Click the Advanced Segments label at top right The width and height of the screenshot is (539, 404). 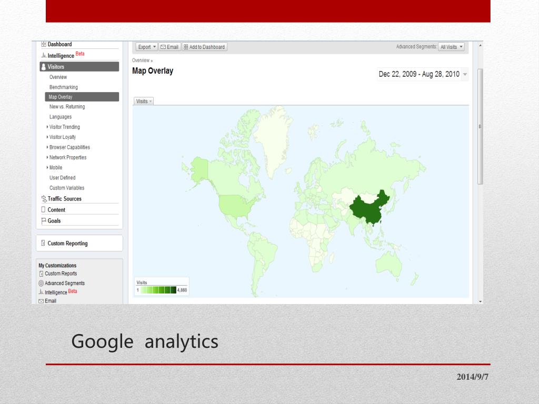(x=416, y=47)
